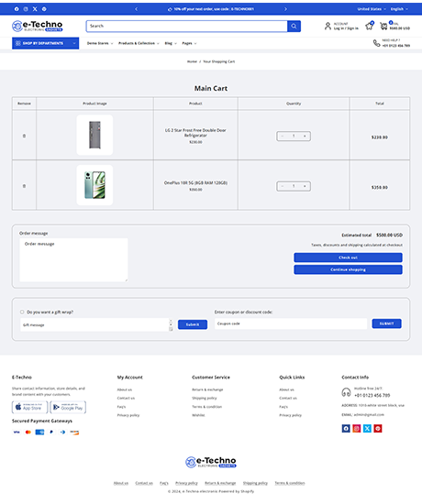Increase LG refrigerator quantity
Screen dimensions: 422x504
click(x=305, y=136)
